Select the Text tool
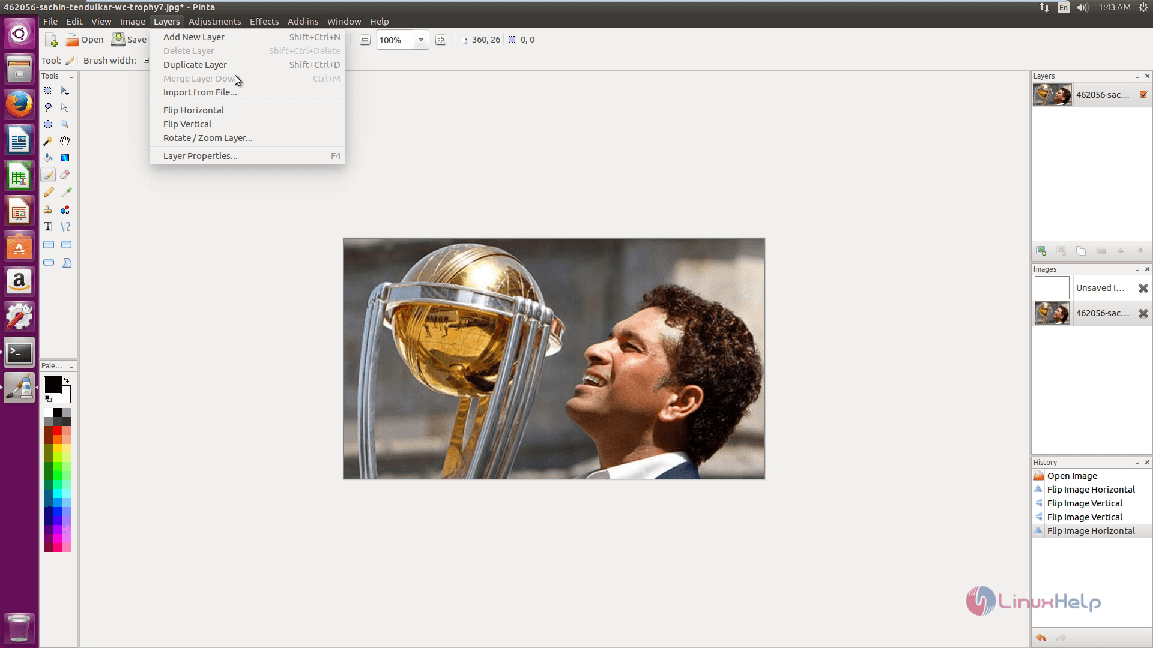This screenshot has height=648, width=1153. (48, 227)
